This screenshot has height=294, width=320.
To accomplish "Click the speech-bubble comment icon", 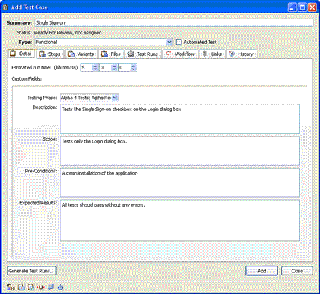I will [51, 287].
